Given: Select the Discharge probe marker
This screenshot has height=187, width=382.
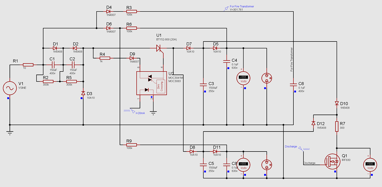Looking at the screenshot, I should point(301,148).
